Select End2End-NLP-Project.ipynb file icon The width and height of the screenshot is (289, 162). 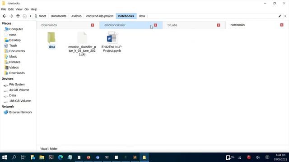pos(112,37)
